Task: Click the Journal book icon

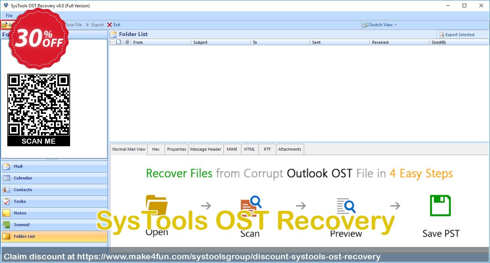Action: 7,225
